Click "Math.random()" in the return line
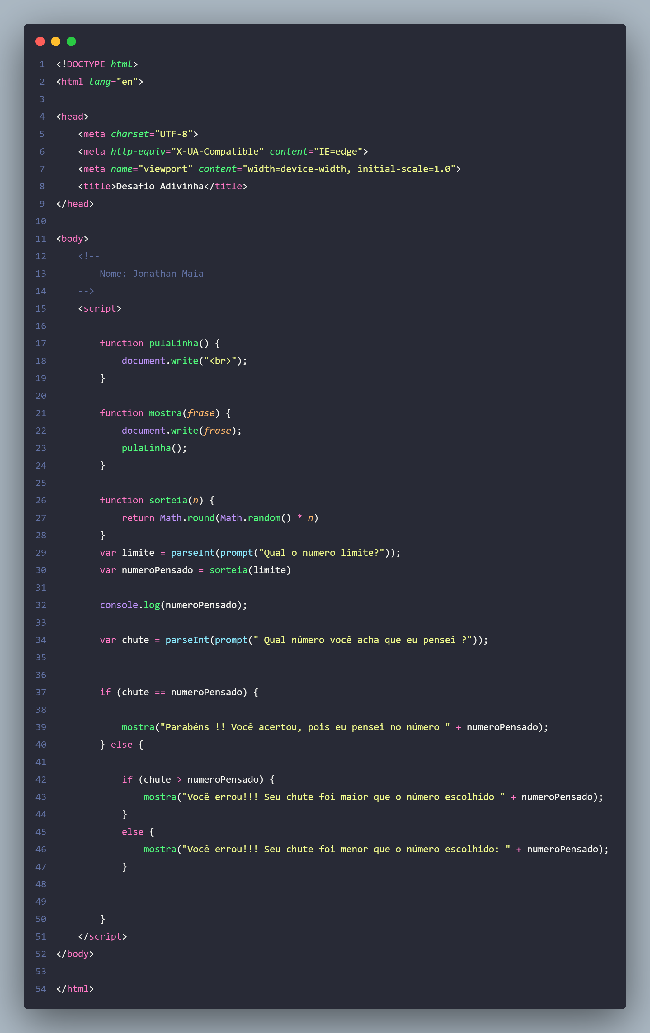The height and width of the screenshot is (1033, 650). tap(256, 518)
